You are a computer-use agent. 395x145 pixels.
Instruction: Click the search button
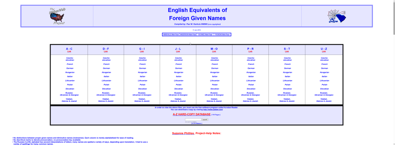point(205,120)
